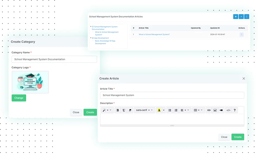The height and width of the screenshot is (158, 258).
Task: Toggle the ordered numbered list
Action: coord(176,110)
